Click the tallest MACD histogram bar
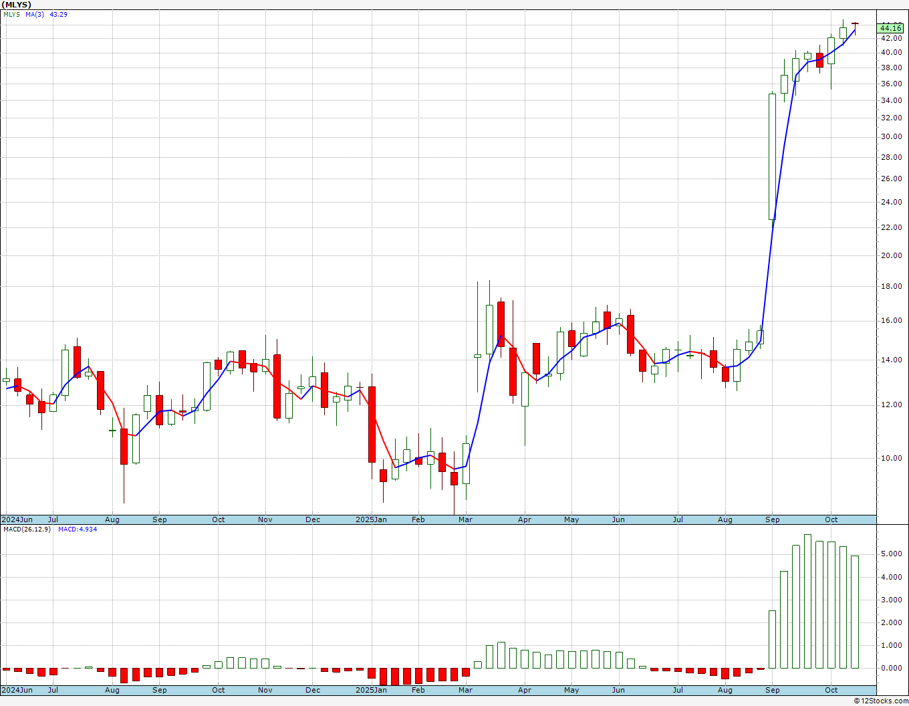 pyautogui.click(x=808, y=601)
